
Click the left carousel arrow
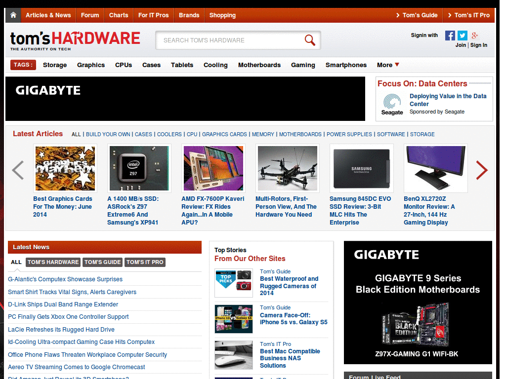tap(18, 170)
